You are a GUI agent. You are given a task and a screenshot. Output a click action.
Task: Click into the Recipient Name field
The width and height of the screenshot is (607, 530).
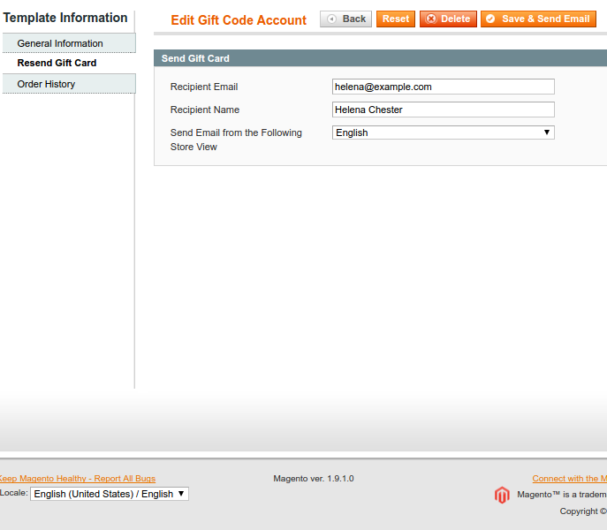coord(443,110)
